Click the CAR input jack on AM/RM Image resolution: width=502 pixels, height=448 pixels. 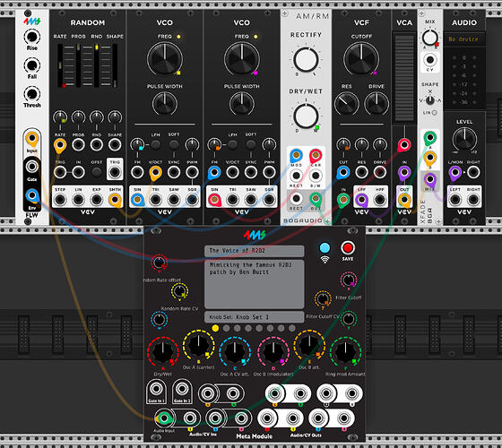[x=316, y=156]
